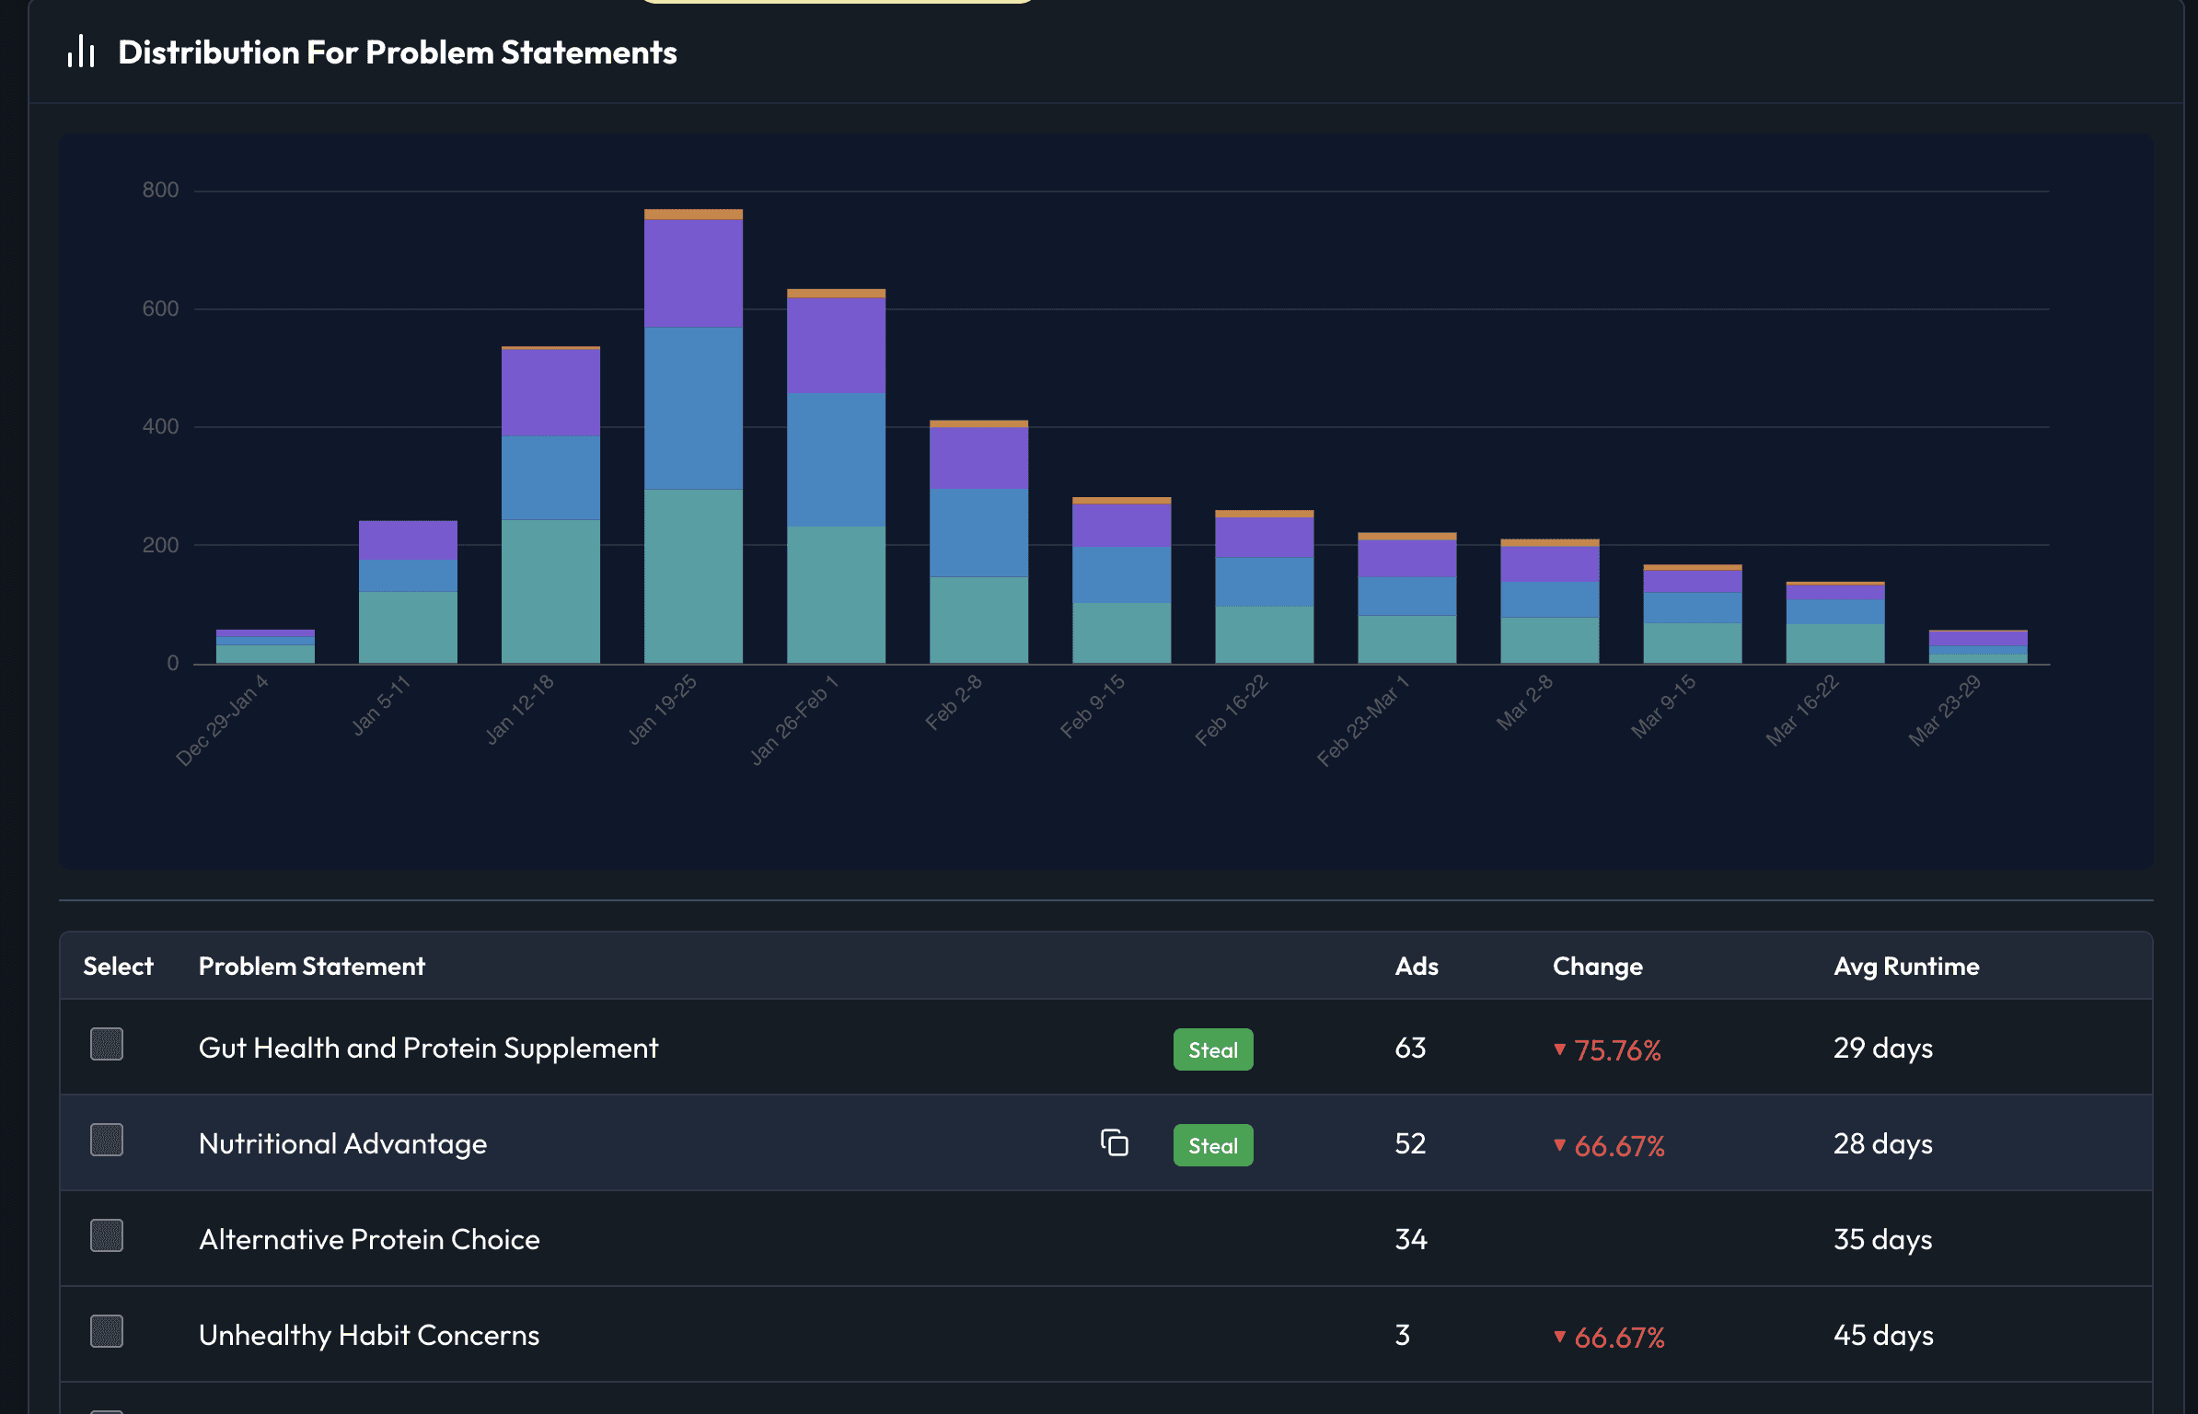Open Alternative Protein Choice problem statement

click(x=369, y=1240)
